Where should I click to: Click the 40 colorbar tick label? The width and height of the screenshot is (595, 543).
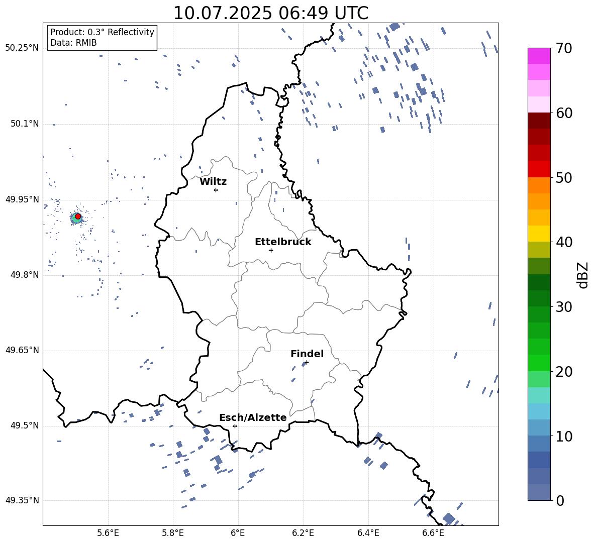click(564, 242)
